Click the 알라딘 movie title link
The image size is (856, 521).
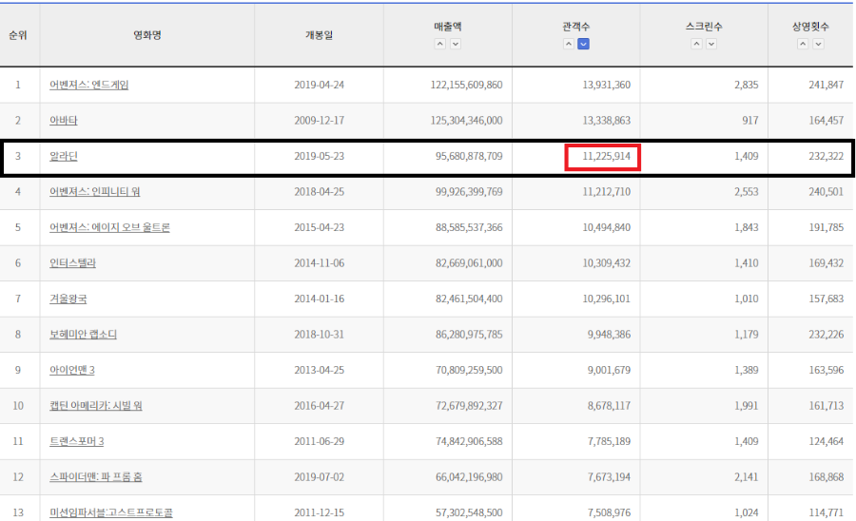63,156
